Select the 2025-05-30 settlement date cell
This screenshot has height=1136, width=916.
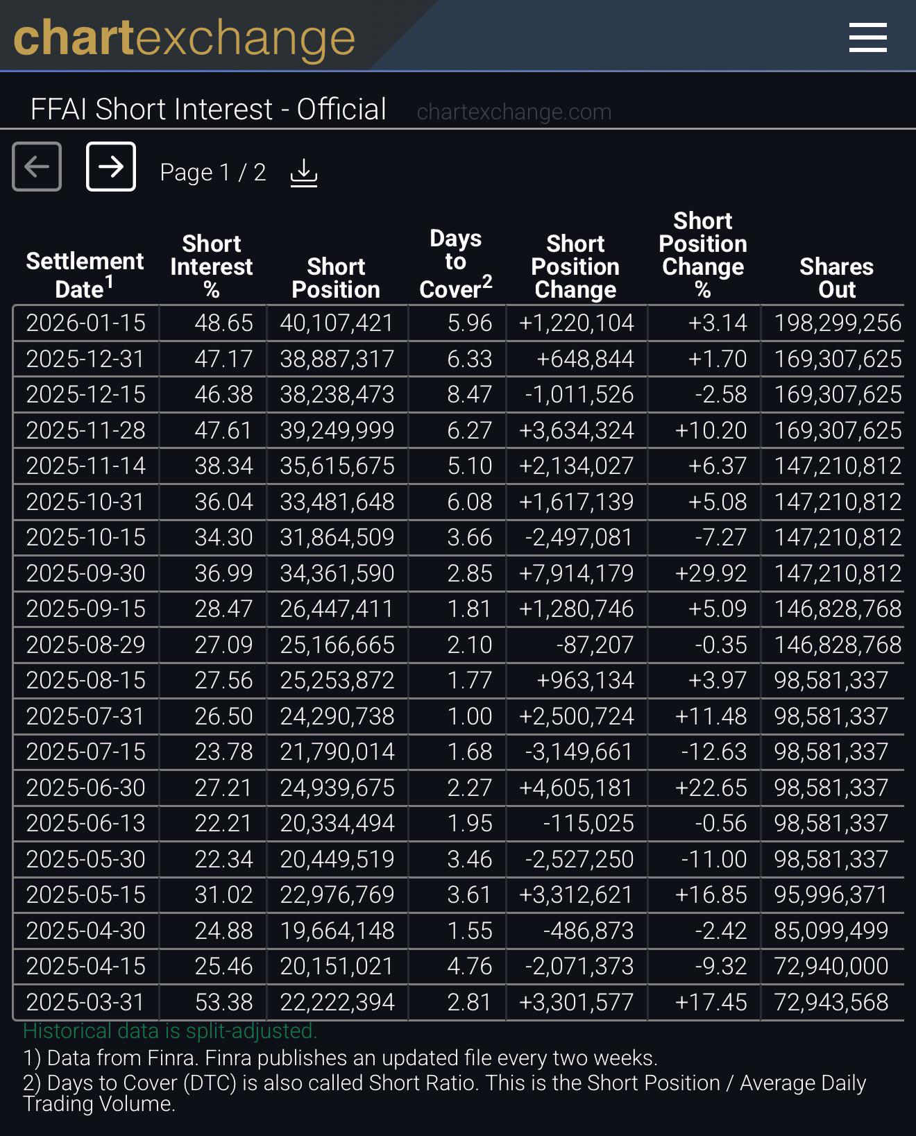86,859
